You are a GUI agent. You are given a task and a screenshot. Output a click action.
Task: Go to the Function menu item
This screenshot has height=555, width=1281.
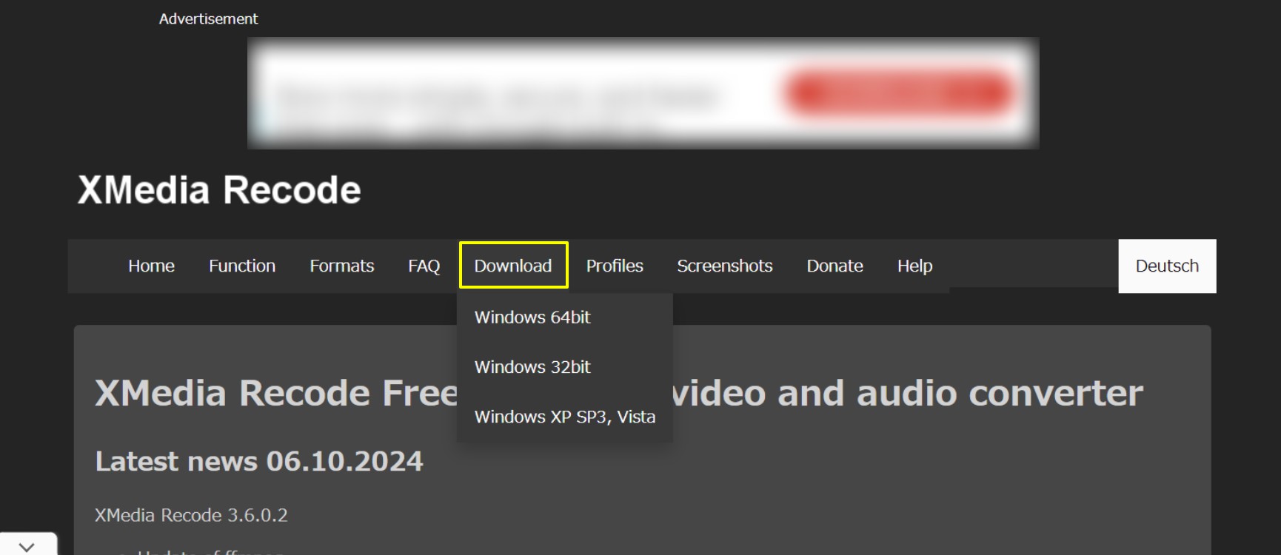242,266
